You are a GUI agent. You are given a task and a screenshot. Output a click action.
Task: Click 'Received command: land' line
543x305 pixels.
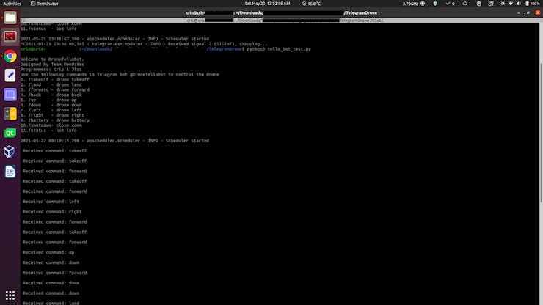point(51,303)
